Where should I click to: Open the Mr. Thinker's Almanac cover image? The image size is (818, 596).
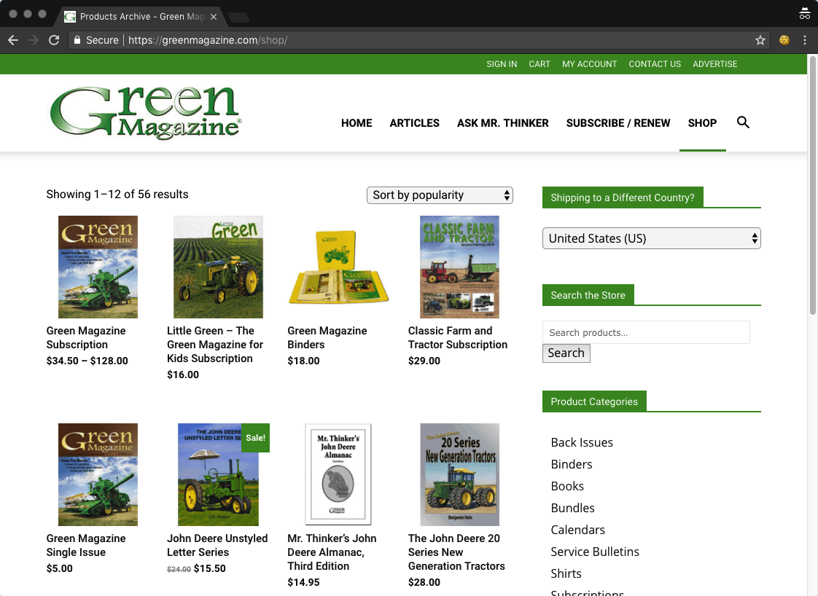click(338, 474)
